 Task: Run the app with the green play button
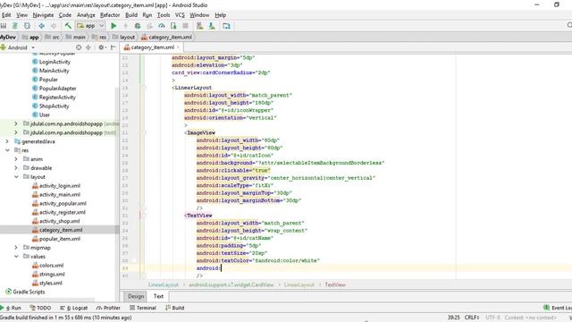coord(114,26)
